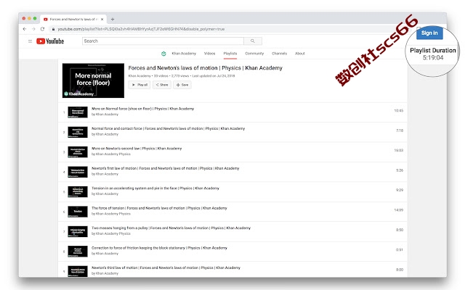Open a new browser tab with plus
Viewport: 465px width, 290px height.
point(113,20)
